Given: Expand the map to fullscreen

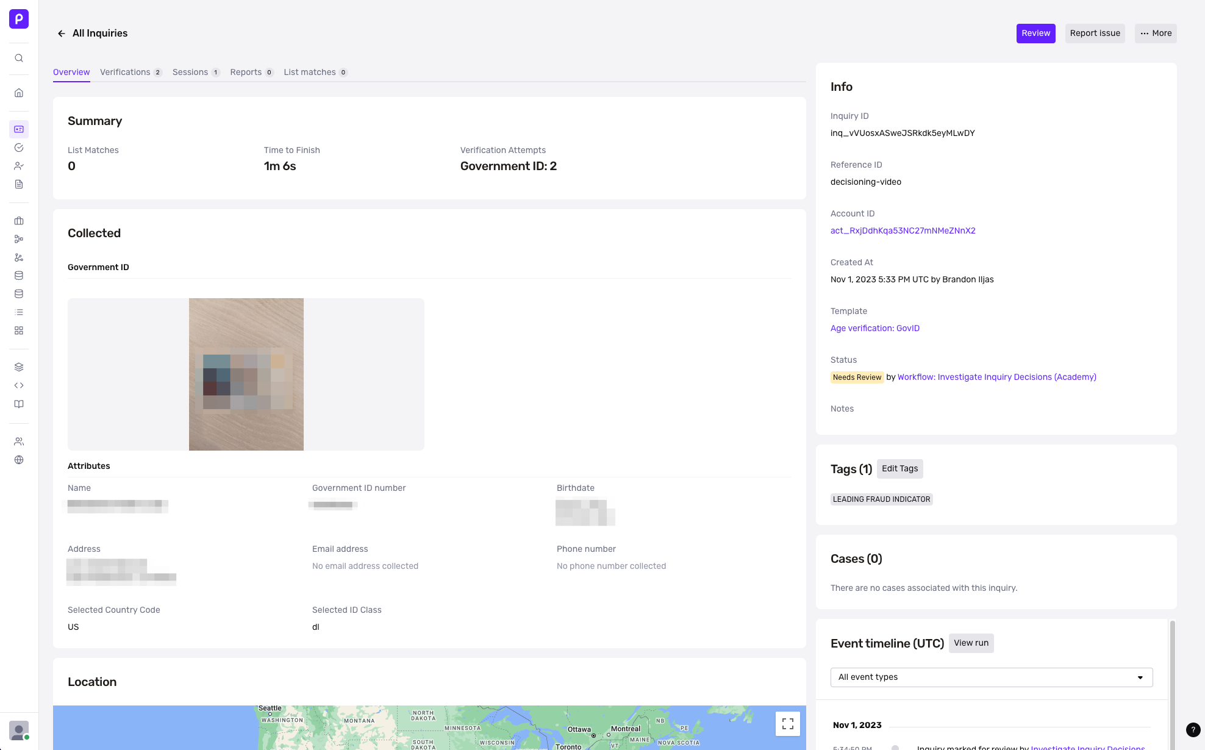Looking at the screenshot, I should click(x=788, y=724).
